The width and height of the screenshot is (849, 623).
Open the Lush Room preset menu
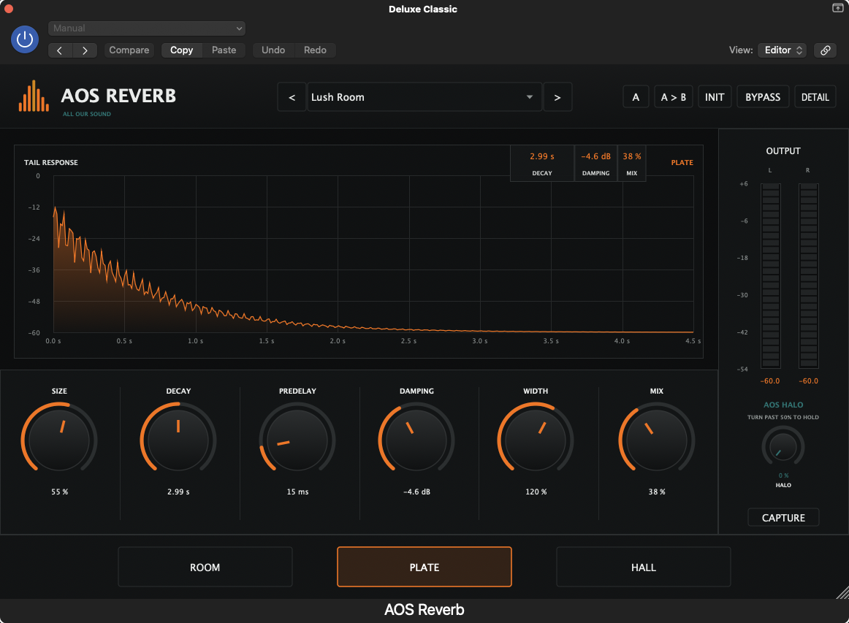(x=424, y=97)
